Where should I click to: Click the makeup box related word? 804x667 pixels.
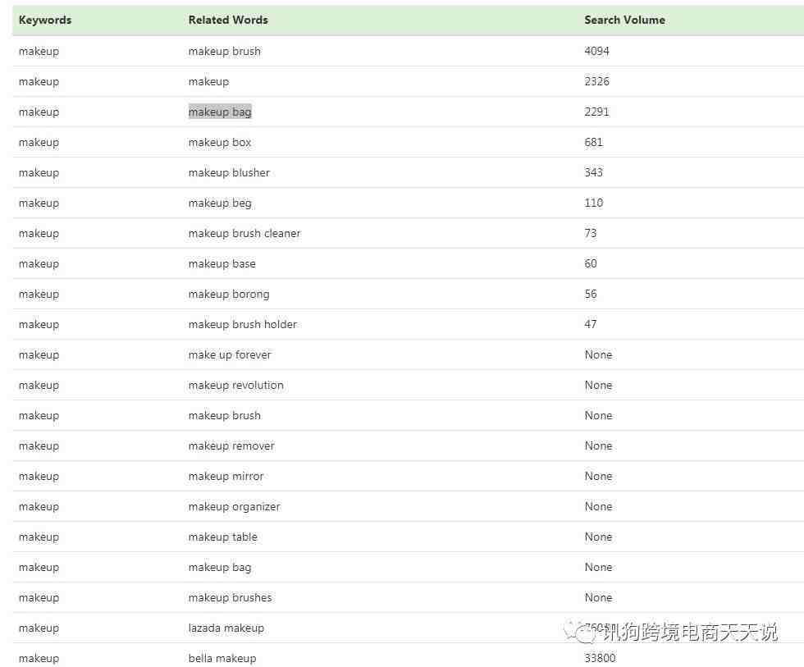(220, 142)
